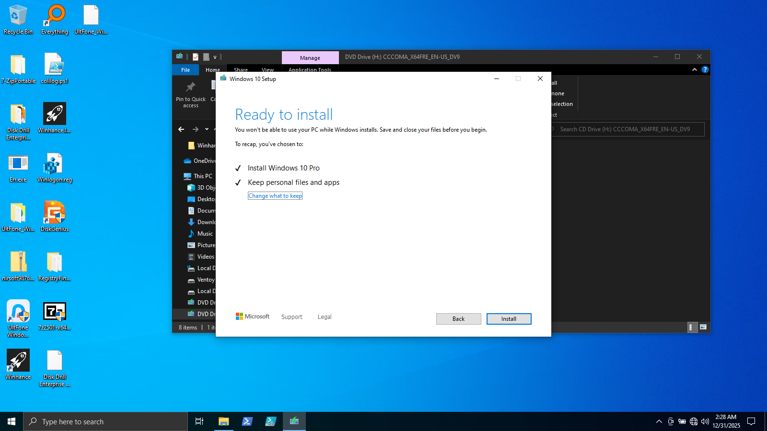Image resolution: width=767 pixels, height=431 pixels.
Task: Select colllog.ps1 script on desktop
Action: coord(55,69)
